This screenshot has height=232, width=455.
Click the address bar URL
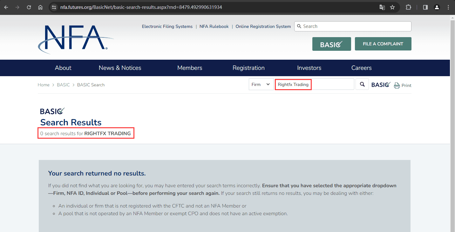tap(141, 7)
